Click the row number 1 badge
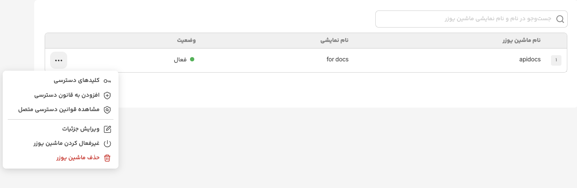Screen dimensions: 577x188 tap(556, 60)
